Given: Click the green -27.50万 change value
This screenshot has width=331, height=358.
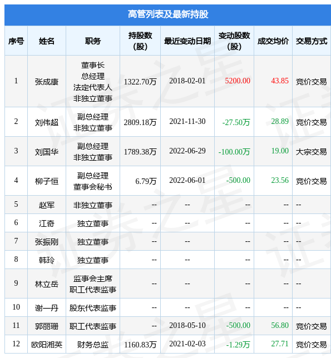Looking at the screenshot, I should [236, 122].
